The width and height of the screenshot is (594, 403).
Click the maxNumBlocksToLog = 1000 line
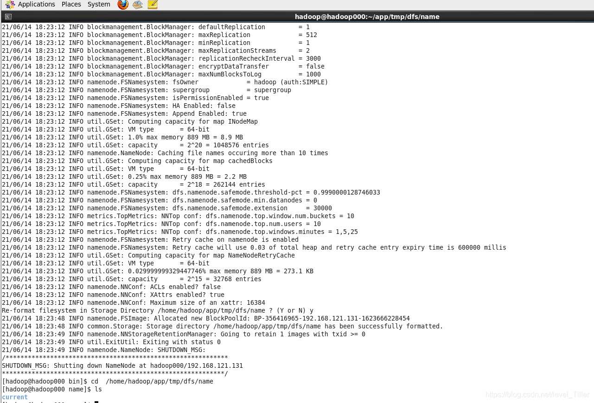(161, 74)
